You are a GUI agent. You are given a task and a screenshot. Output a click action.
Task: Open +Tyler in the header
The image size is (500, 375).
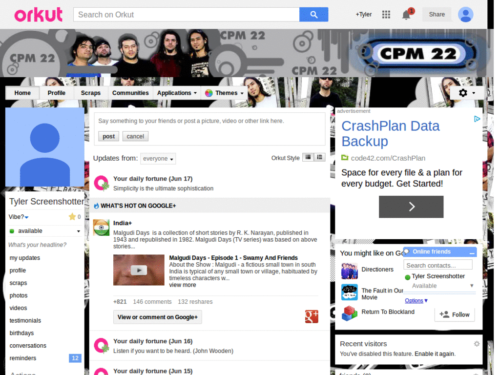click(363, 14)
